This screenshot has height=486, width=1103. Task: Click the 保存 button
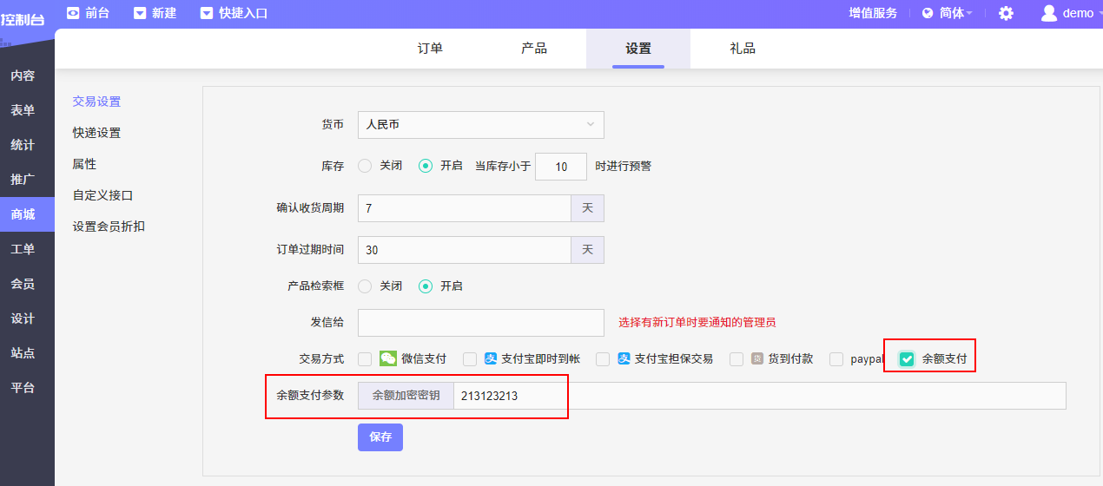click(x=380, y=437)
